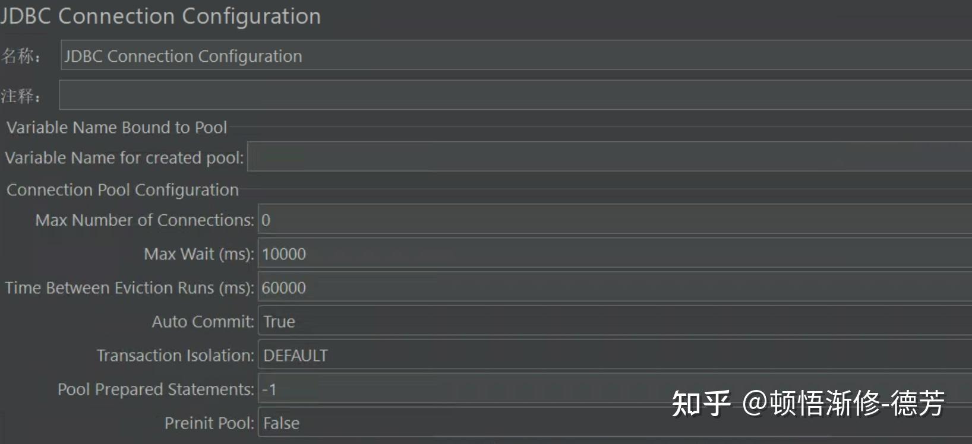Screen dimensions: 972x444
Task: Click the Variable Name Bound to Pool header
Action: (x=116, y=127)
